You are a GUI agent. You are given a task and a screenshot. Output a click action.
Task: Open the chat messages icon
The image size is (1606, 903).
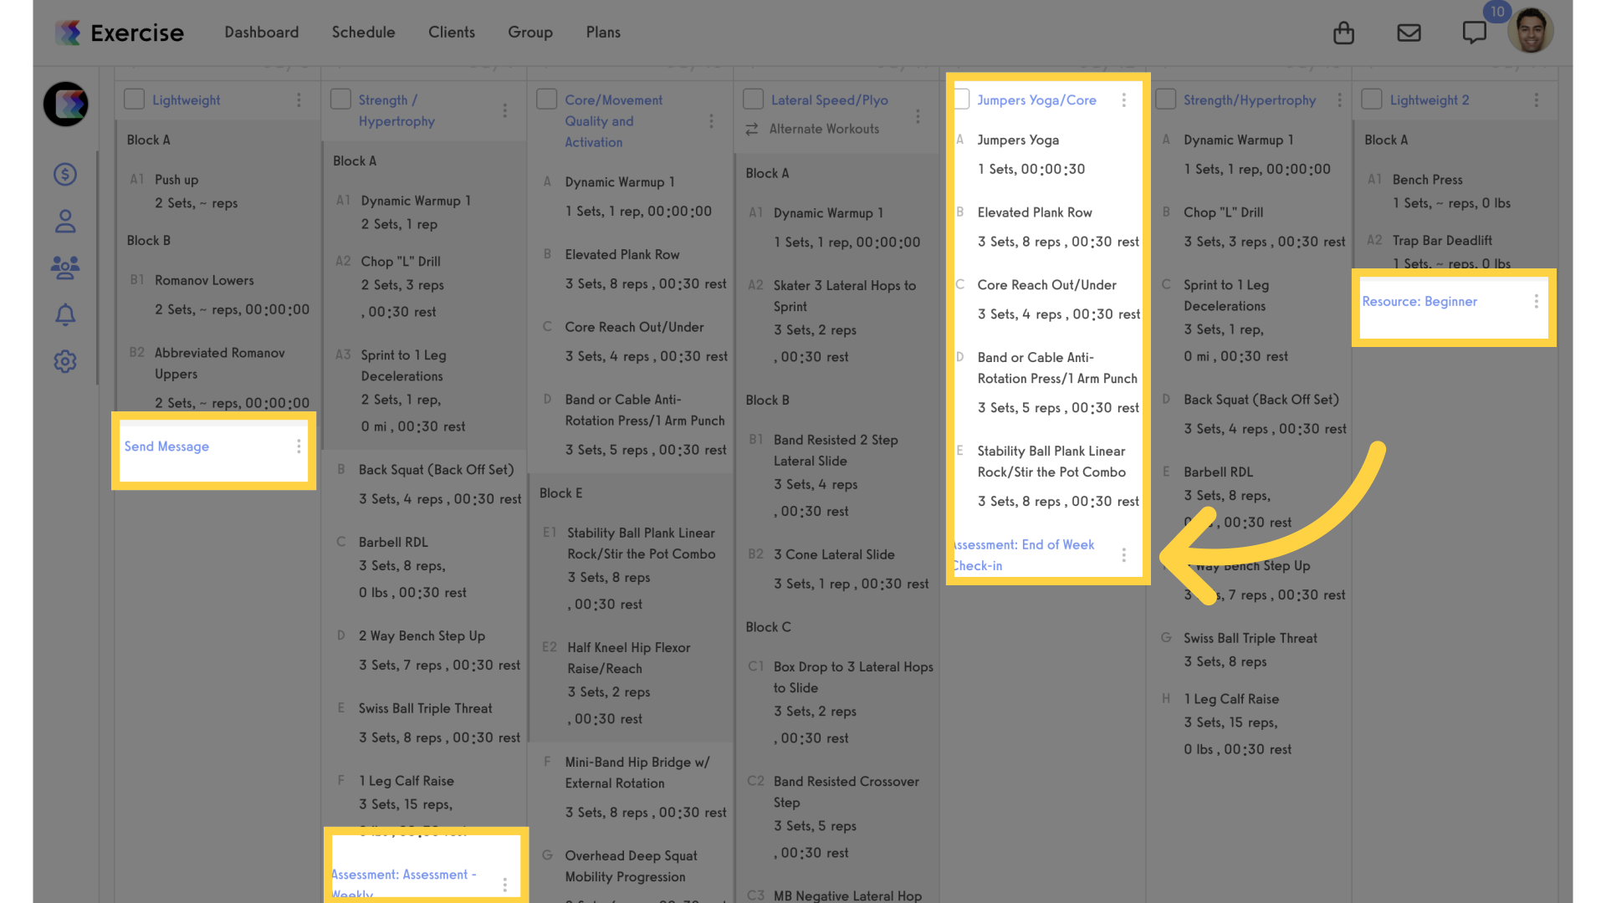(1474, 33)
